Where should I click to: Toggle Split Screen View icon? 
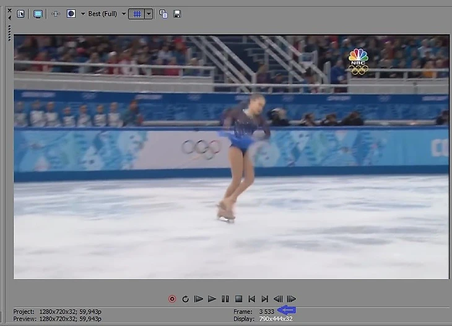(x=71, y=14)
